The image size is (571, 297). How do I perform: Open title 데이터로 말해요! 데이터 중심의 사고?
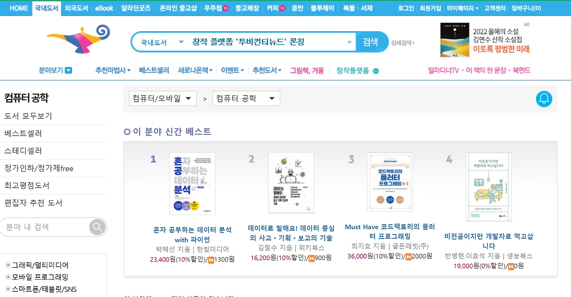[x=291, y=233]
